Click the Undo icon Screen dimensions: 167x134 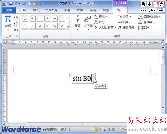16,4
